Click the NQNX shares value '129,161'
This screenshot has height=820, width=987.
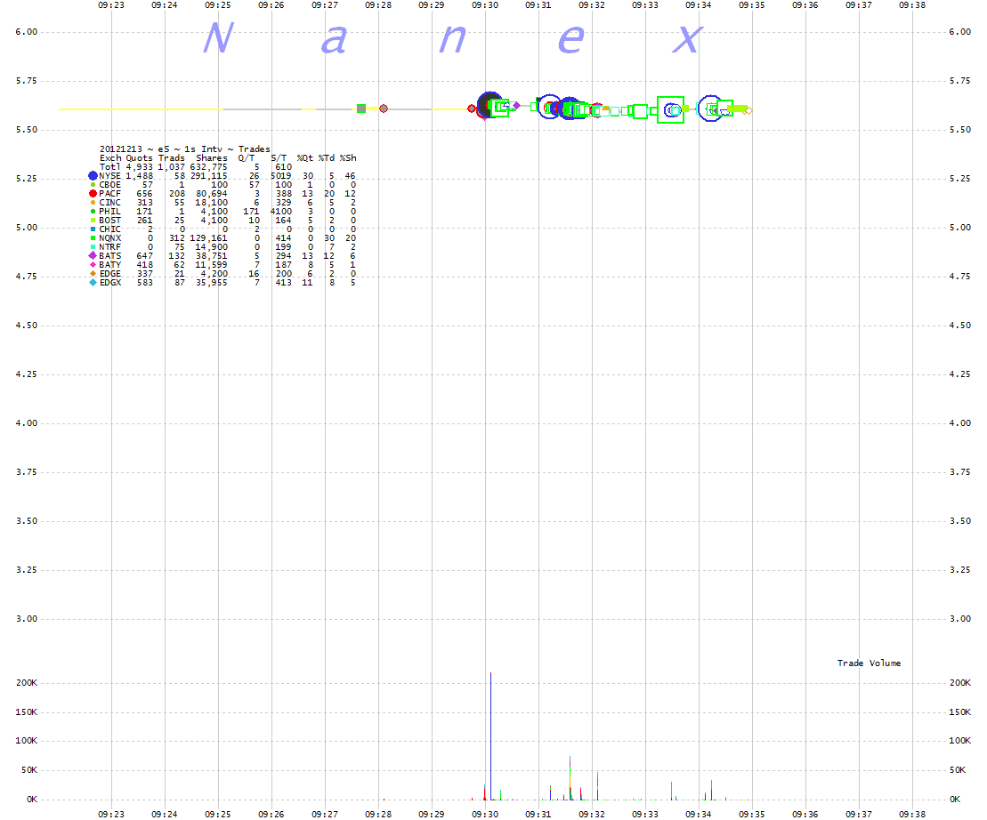click(209, 238)
